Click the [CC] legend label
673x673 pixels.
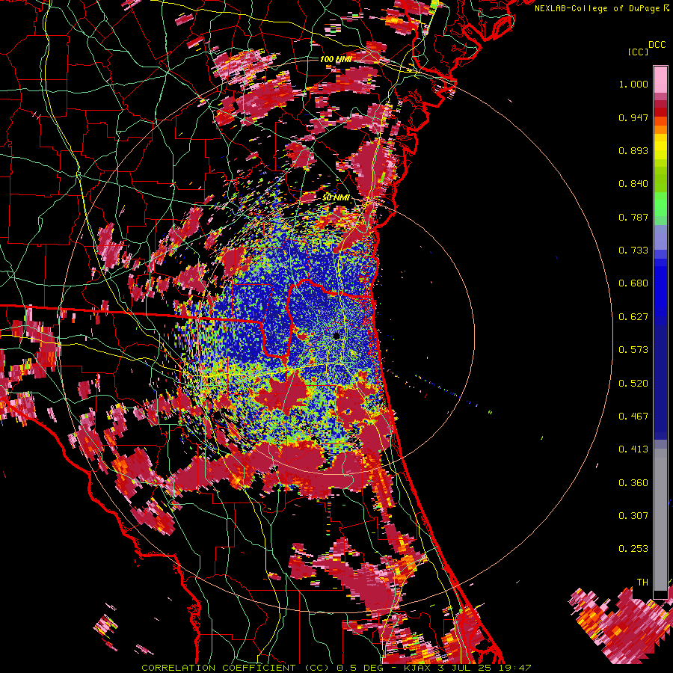pyautogui.click(x=638, y=52)
